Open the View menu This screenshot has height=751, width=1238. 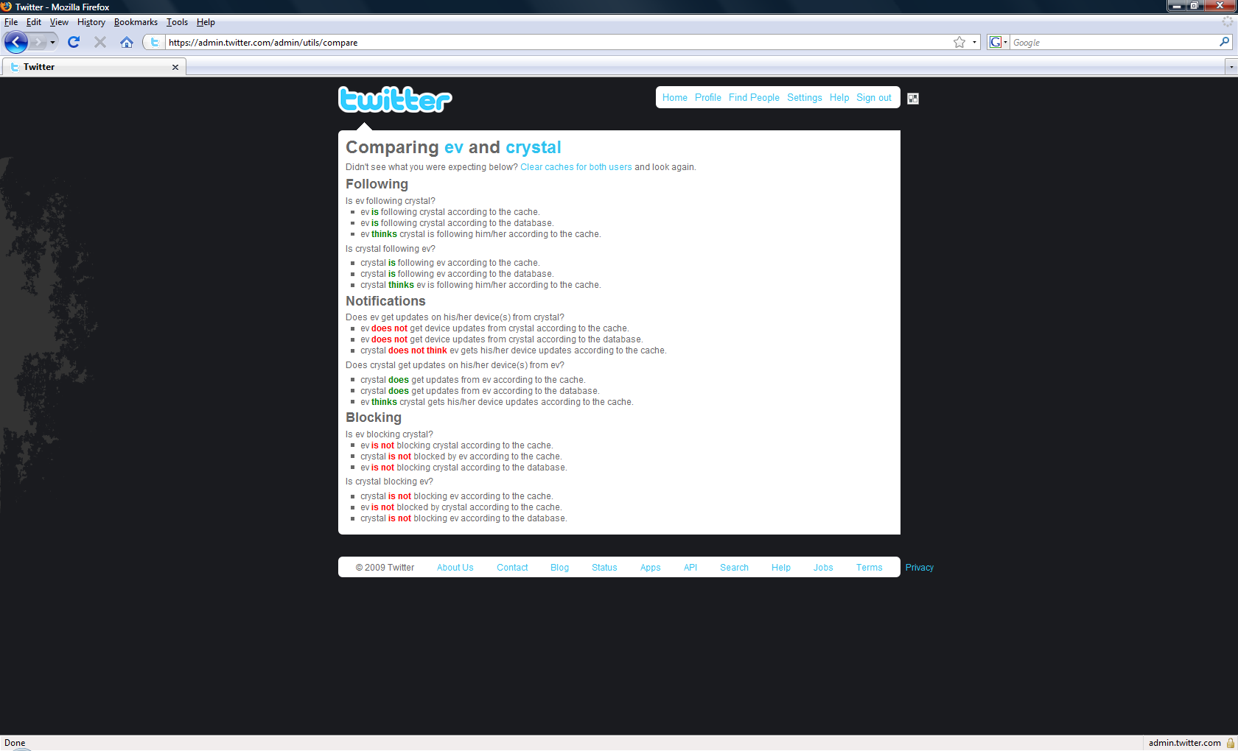click(59, 22)
